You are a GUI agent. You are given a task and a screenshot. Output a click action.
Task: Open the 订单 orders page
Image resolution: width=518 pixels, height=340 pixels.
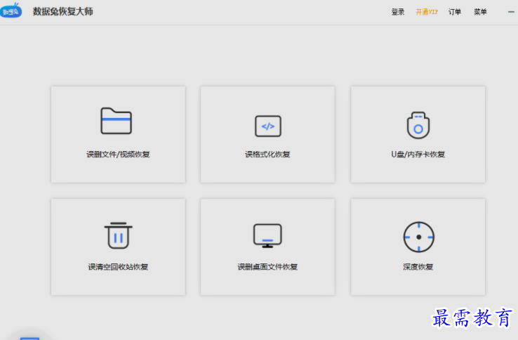pos(455,12)
